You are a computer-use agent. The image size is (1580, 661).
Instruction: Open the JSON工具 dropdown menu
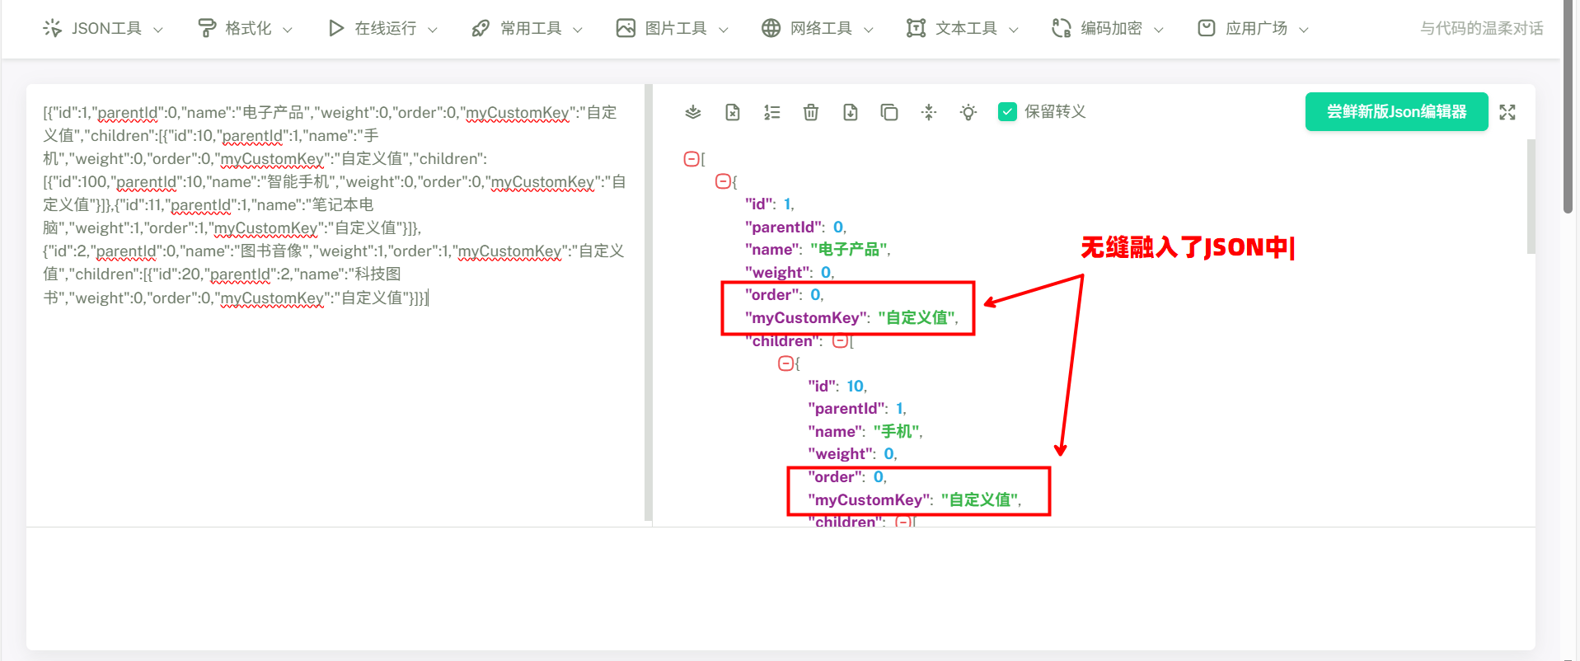tap(103, 29)
